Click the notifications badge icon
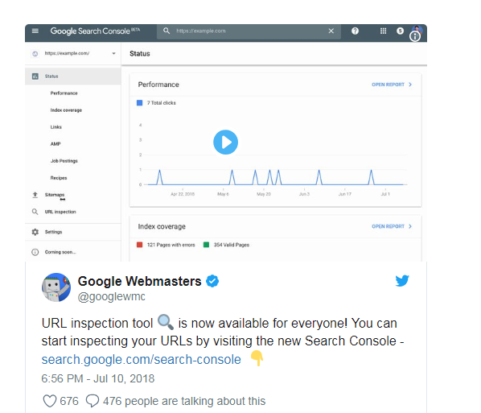This screenshot has height=413, width=481. [400, 31]
